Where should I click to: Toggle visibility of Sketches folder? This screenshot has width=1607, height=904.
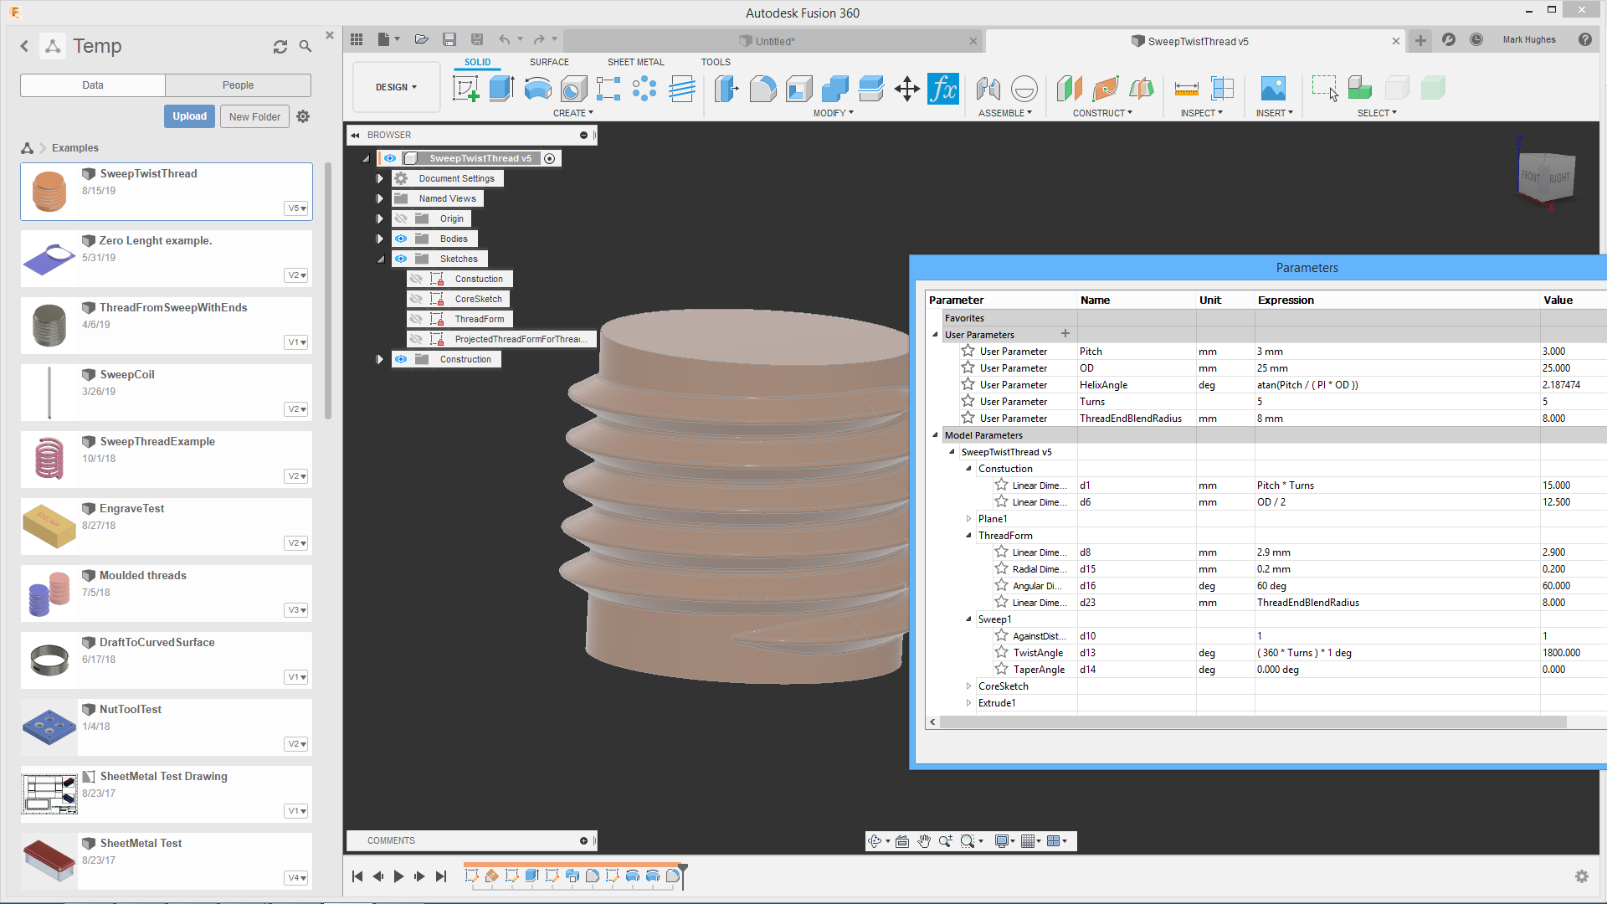pyautogui.click(x=401, y=259)
